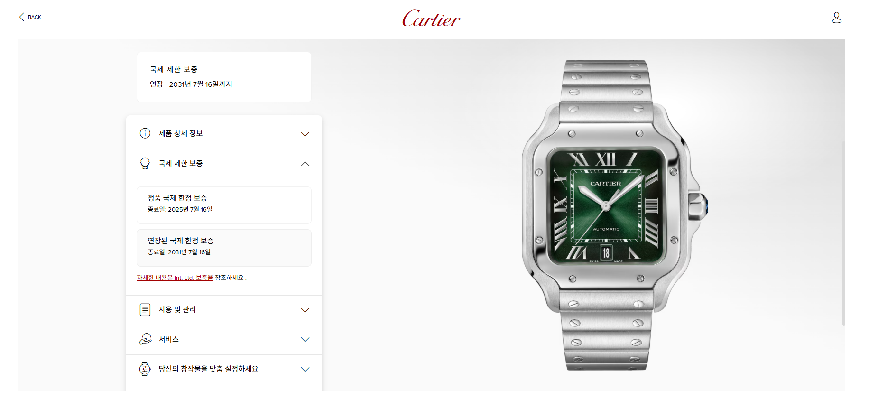Click the top warranty summary card

pyautogui.click(x=224, y=77)
